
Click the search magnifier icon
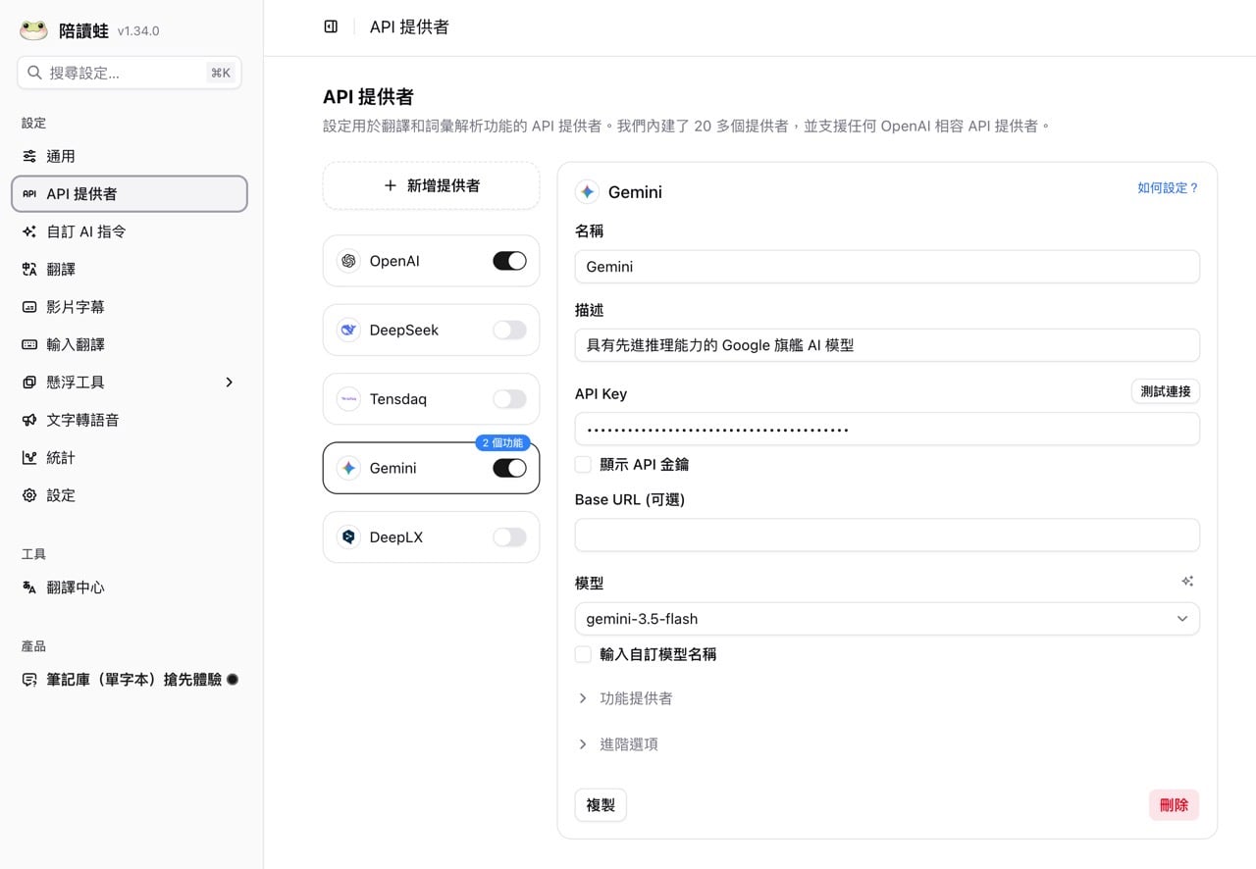pos(34,73)
